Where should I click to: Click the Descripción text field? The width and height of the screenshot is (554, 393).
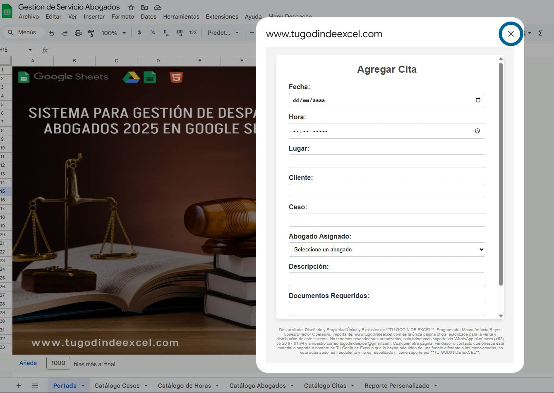point(387,279)
